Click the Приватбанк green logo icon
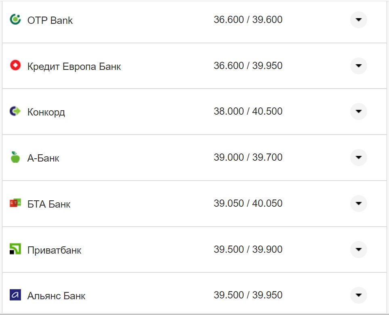 click(15, 249)
